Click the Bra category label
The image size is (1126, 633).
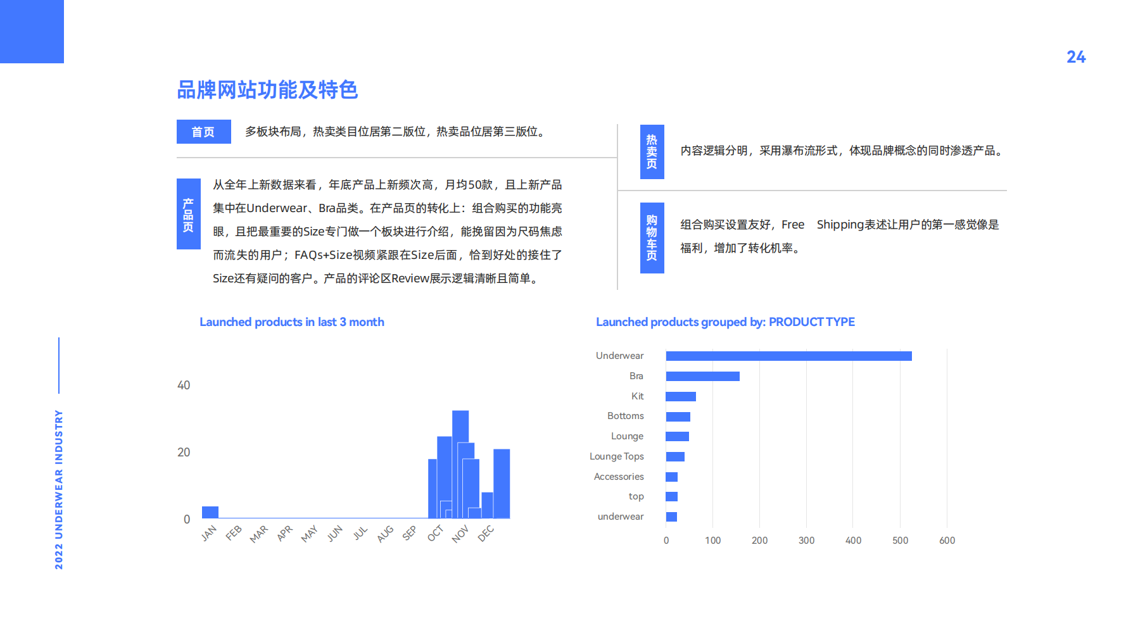(x=636, y=376)
